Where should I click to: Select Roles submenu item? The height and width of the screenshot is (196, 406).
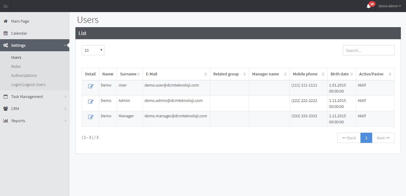click(16, 66)
